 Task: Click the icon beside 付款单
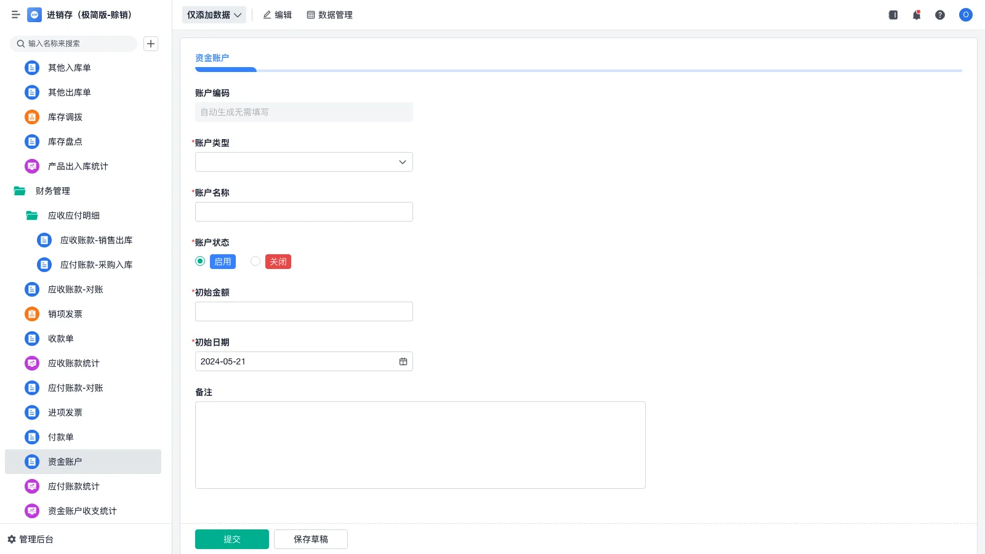tap(32, 437)
